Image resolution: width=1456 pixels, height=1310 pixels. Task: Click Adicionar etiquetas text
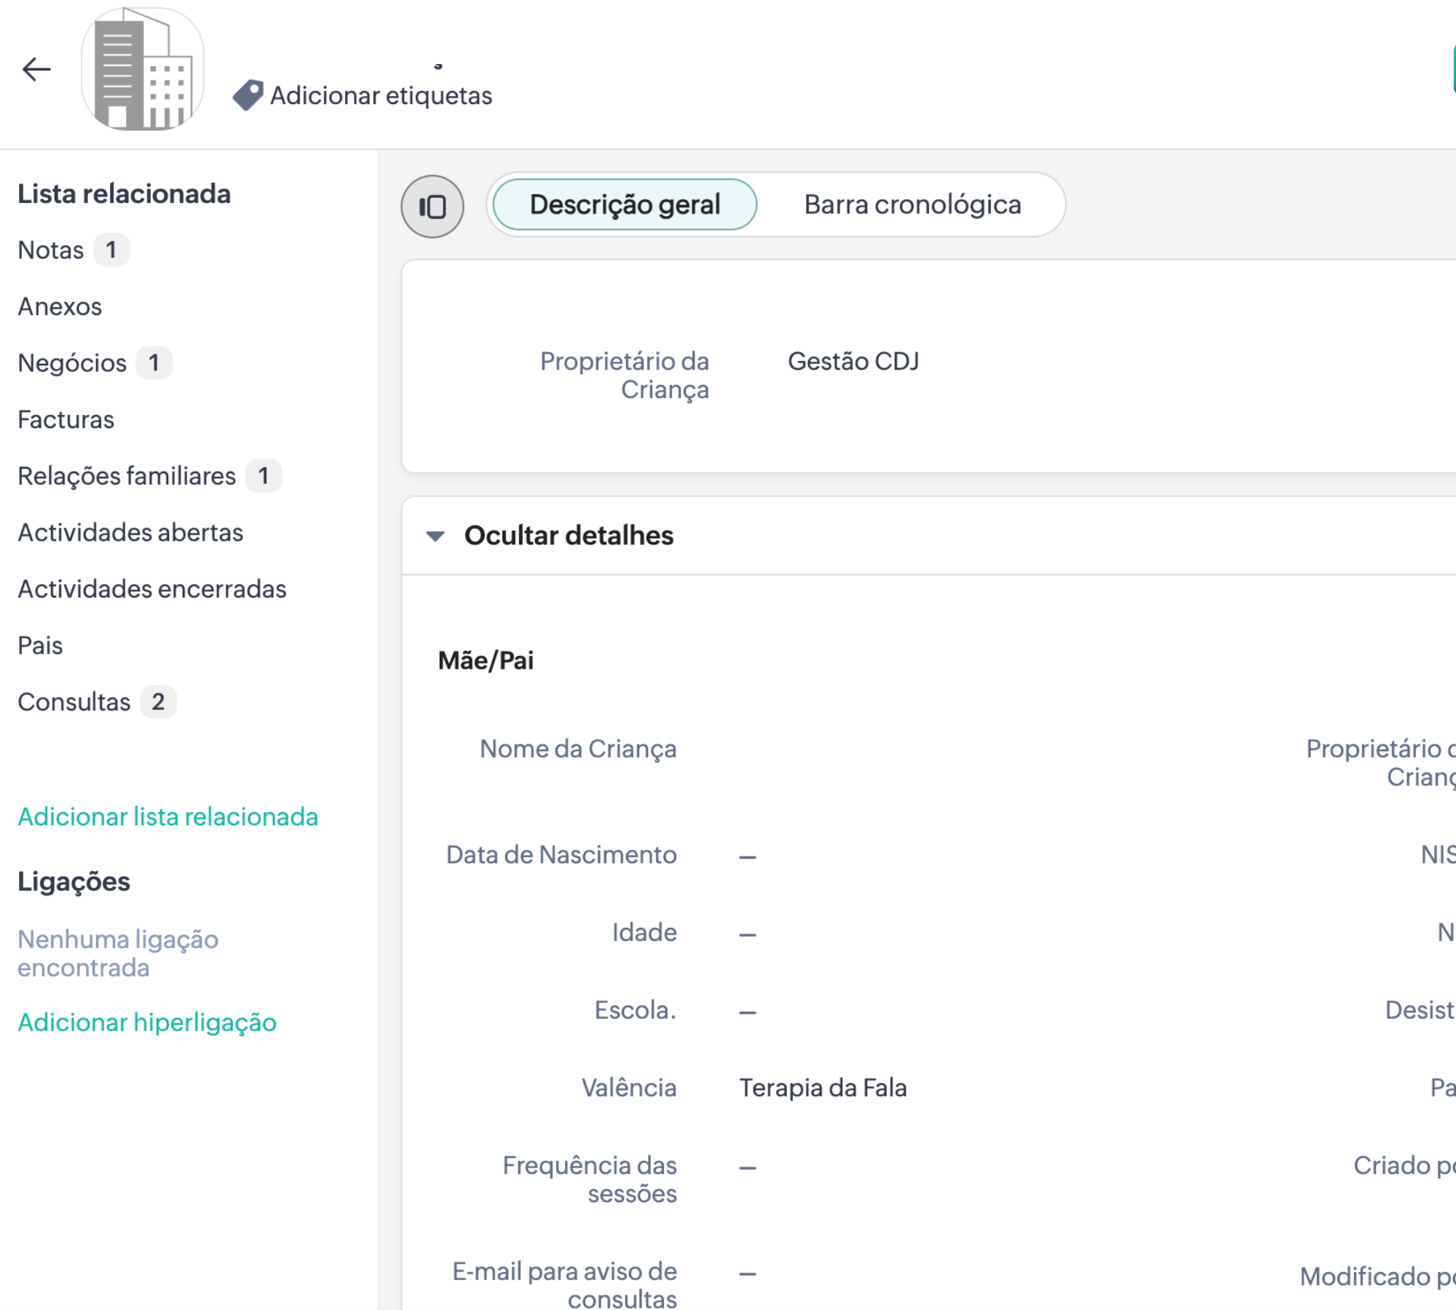381,95
